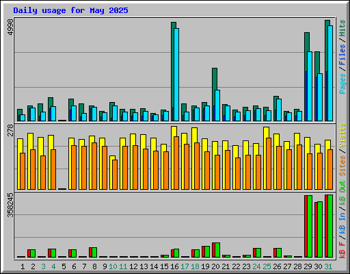
Task: Select green weekend day 3 label
Action: pyautogui.click(x=43, y=266)
